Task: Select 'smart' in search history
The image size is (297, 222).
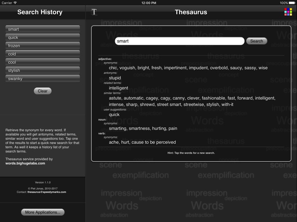Action: [x=43, y=29]
